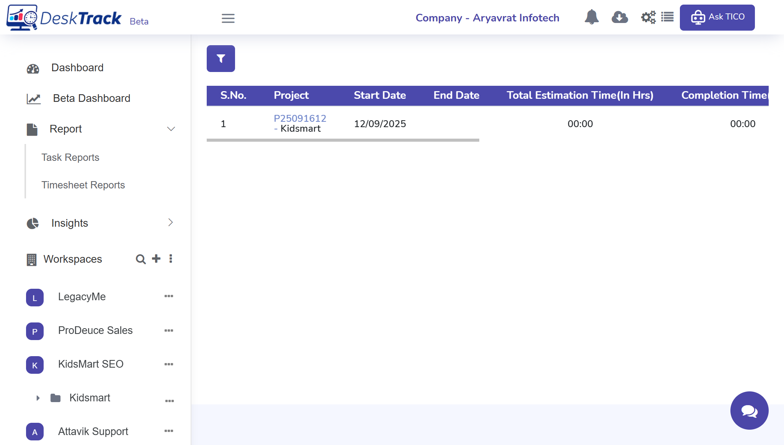Expand the Insights submenu arrow
784x445 pixels.
tap(171, 222)
